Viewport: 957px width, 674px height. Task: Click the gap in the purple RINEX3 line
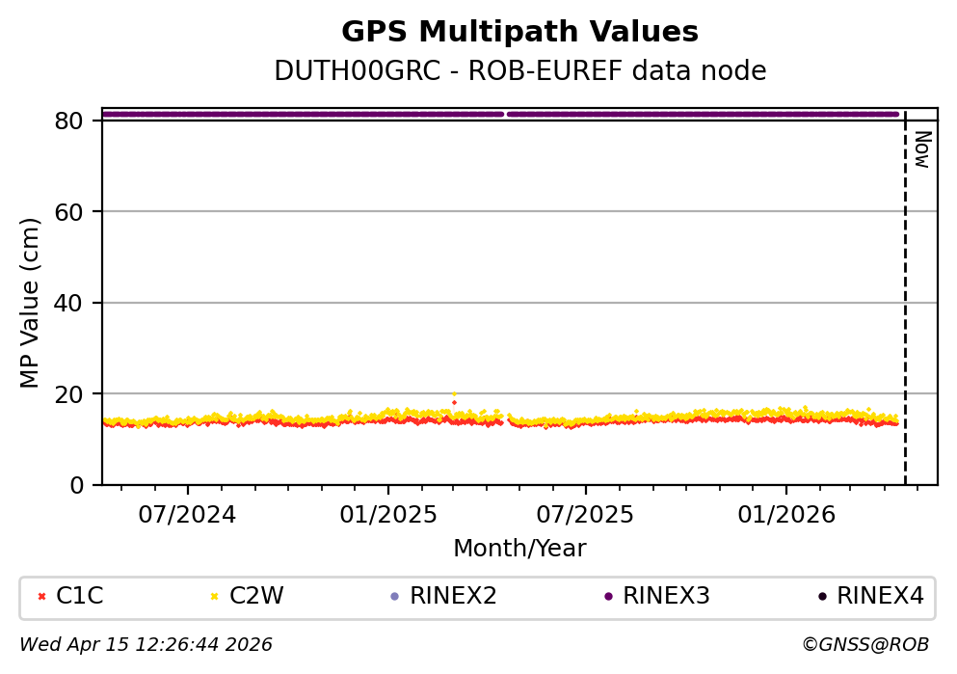(506, 114)
